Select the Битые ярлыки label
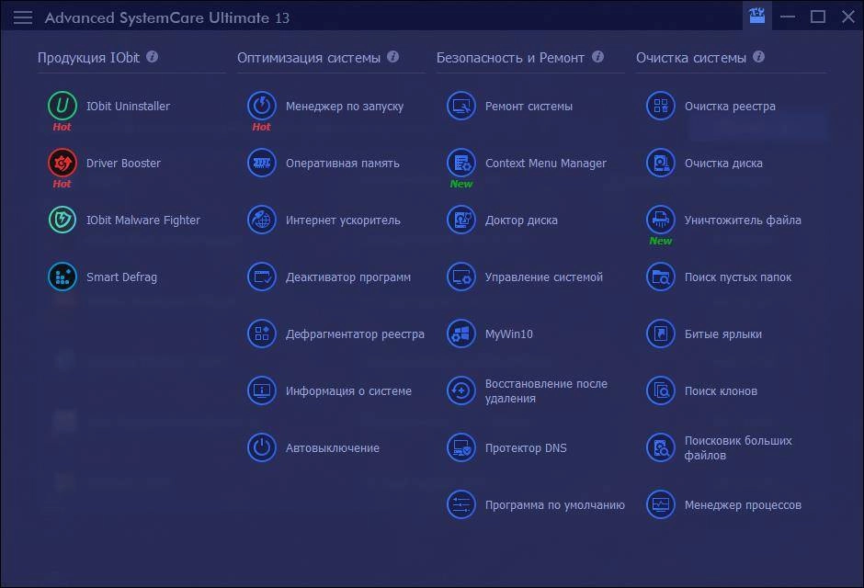This screenshot has height=588, width=864. pos(723,334)
